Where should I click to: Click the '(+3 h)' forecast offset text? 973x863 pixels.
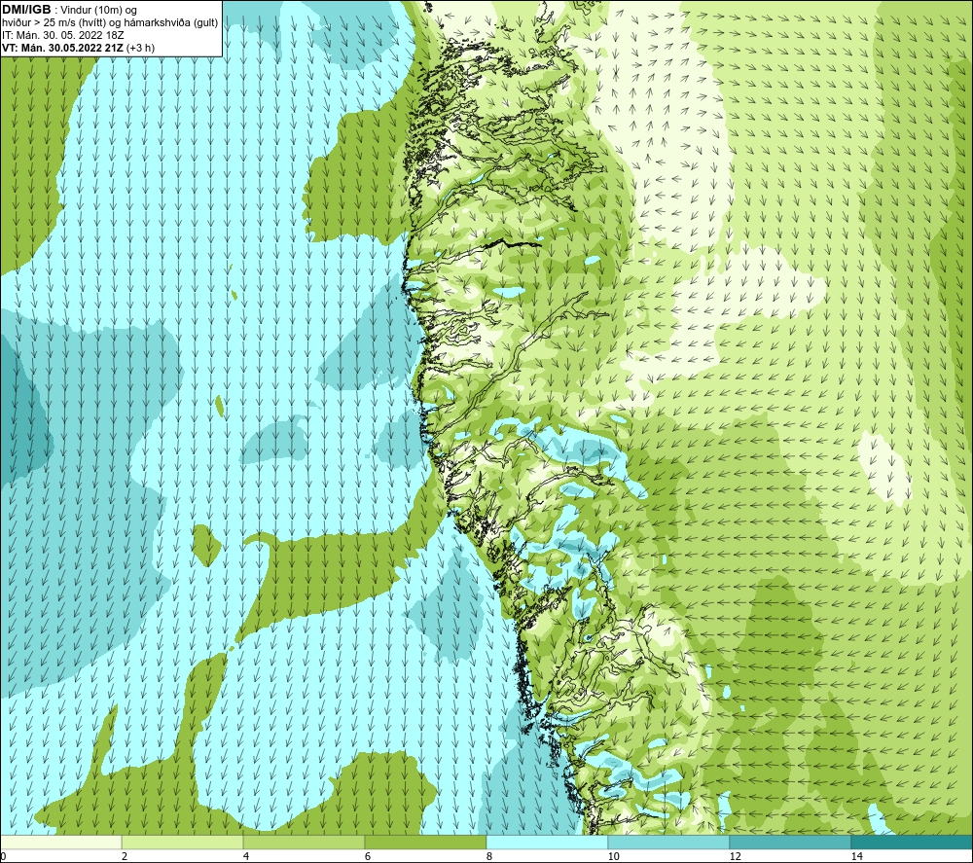tap(140, 48)
